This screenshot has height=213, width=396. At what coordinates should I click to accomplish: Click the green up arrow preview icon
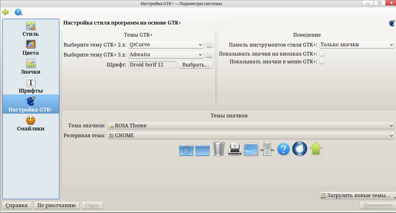pyautogui.click(x=316, y=149)
